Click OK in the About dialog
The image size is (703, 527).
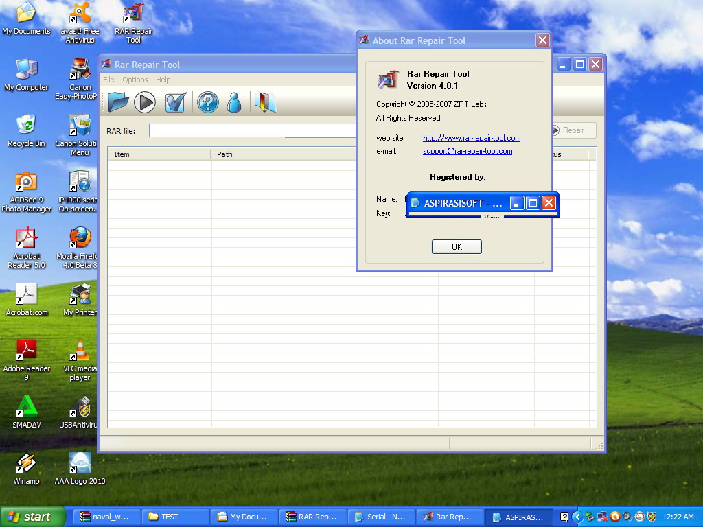tap(457, 247)
